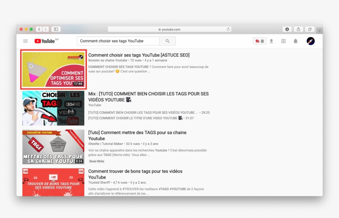Open the Mix [TUTO] comment bien choisir title

pyautogui.click(x=148, y=97)
